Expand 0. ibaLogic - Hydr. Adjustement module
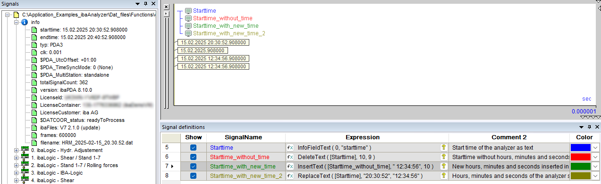The image size is (601, 184). pyautogui.click(x=17, y=150)
